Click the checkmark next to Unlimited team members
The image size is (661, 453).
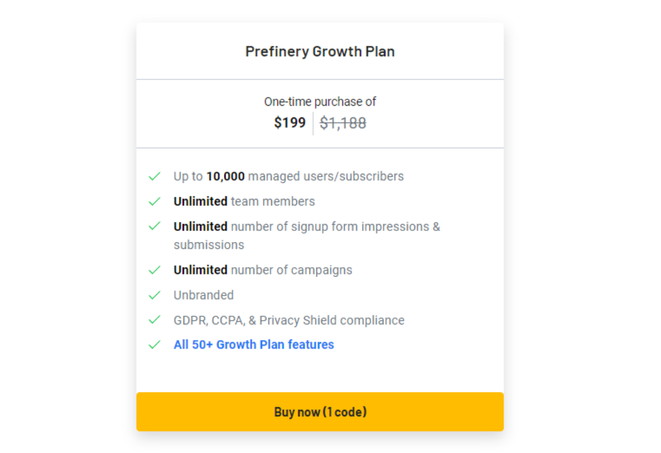click(154, 201)
